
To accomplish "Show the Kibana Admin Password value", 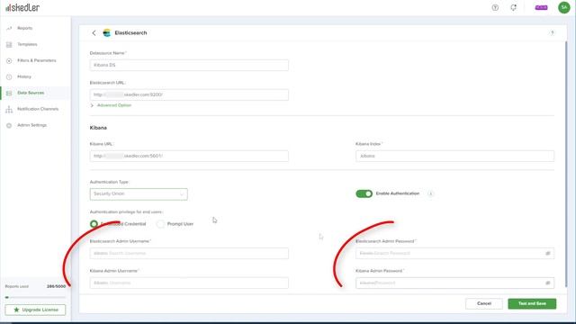I will pos(548,283).
